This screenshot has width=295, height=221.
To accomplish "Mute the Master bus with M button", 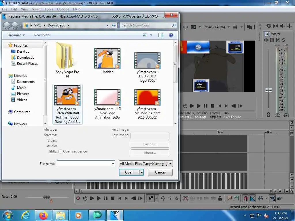I will point(278,40).
